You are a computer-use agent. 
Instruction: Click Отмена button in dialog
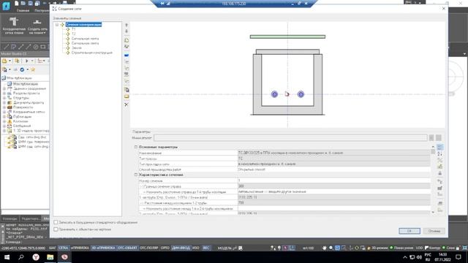coord(434,231)
